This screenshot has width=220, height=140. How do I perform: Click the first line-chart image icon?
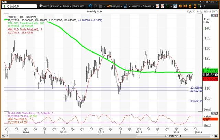(157, 6)
